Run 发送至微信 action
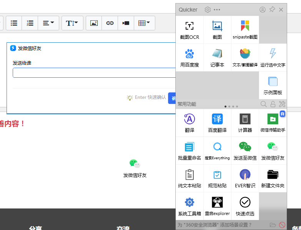The image size is (301, 230). pos(245,151)
